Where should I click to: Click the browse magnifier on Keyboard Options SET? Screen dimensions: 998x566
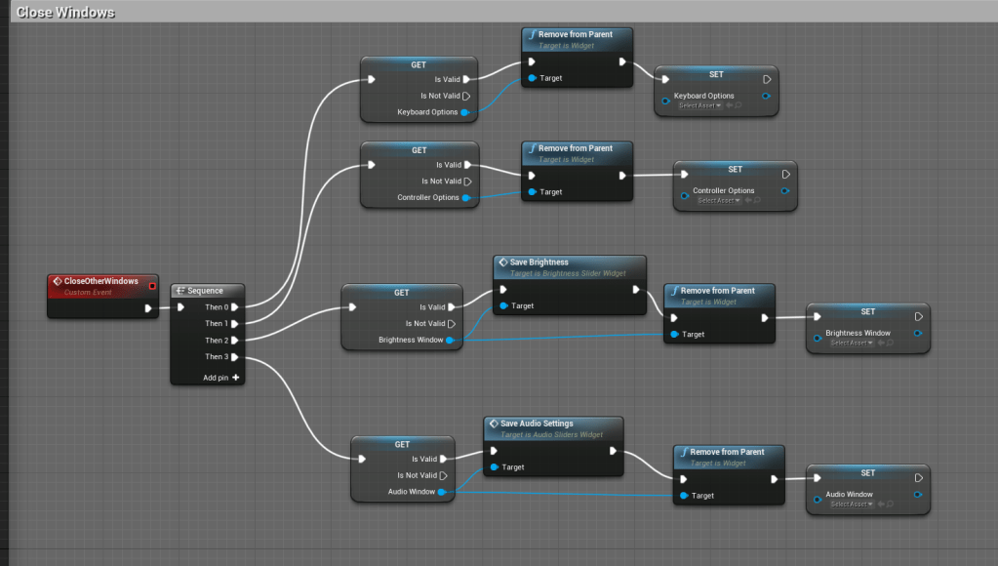tap(739, 105)
